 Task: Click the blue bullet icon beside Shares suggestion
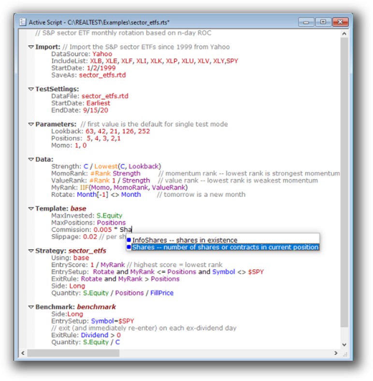tap(129, 247)
